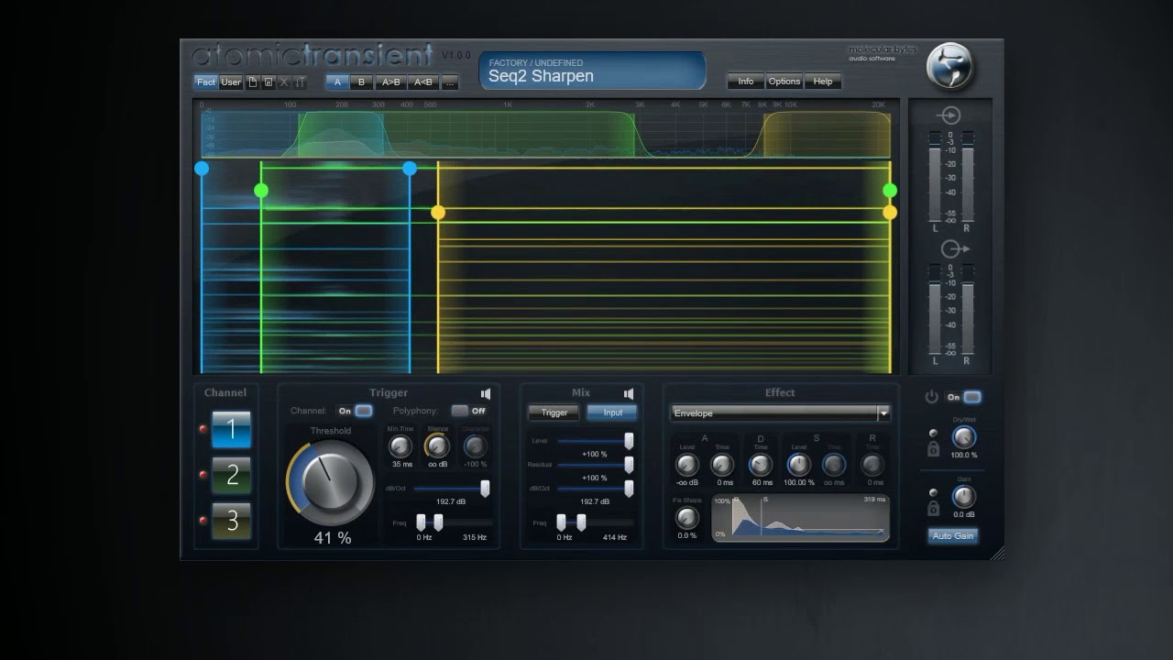Switch to User presets tab

[x=231, y=82]
